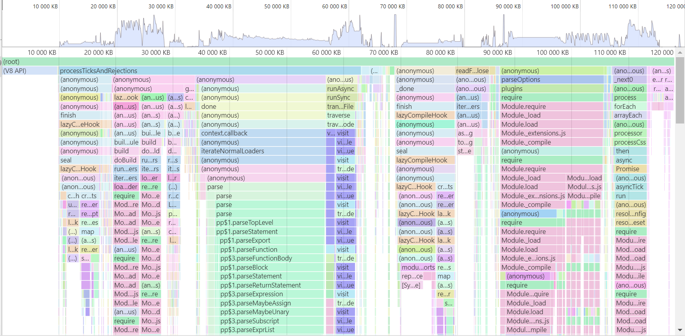This screenshot has height=336, width=685.
Task: Select the run frame
Action: tap(631, 196)
